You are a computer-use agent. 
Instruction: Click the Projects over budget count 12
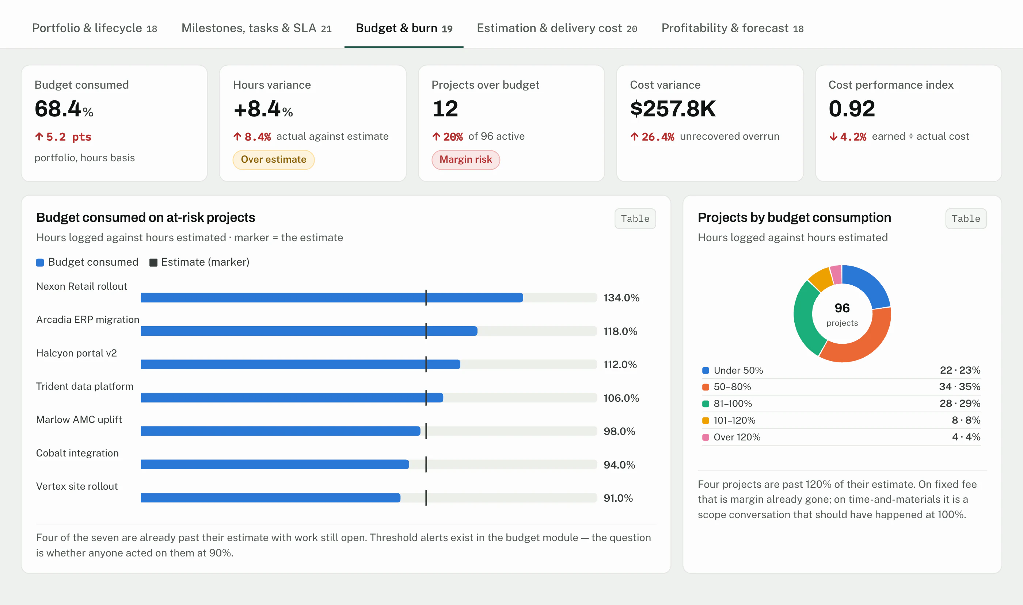pos(445,109)
